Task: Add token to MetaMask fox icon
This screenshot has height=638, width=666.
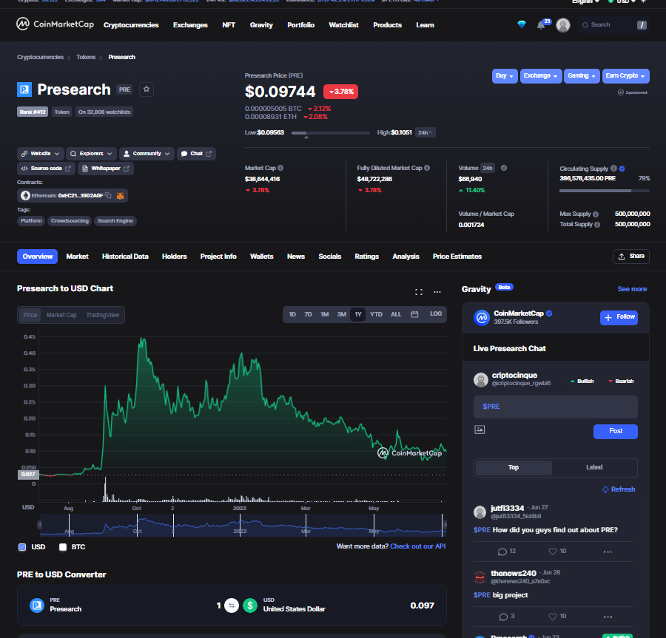Action: (x=120, y=196)
